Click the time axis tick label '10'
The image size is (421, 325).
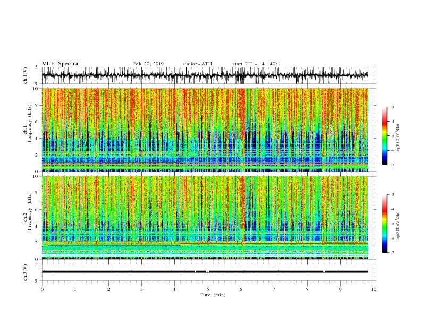[x=374, y=289]
